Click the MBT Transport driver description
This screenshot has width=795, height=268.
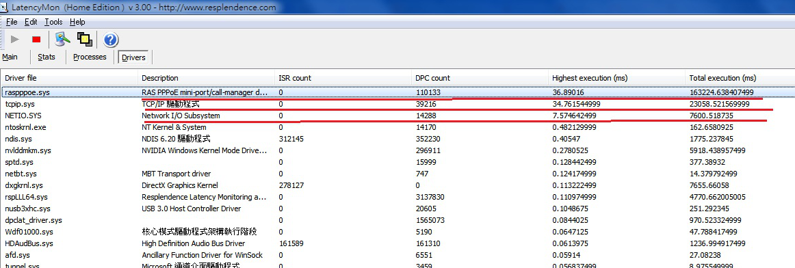tap(176, 174)
